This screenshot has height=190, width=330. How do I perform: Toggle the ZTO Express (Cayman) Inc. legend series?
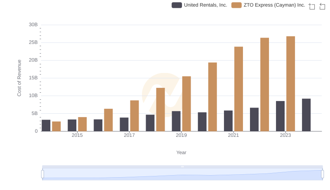pyautogui.click(x=268, y=5)
